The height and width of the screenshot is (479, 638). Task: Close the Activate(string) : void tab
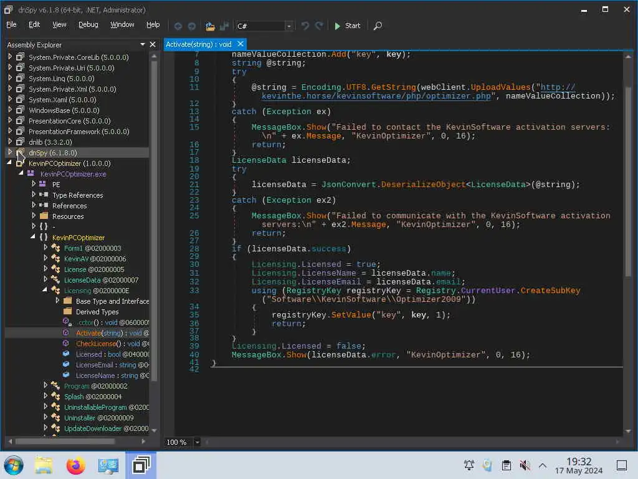[240, 44]
